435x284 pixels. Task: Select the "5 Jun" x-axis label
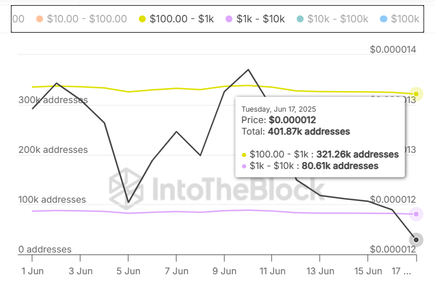[x=128, y=270]
